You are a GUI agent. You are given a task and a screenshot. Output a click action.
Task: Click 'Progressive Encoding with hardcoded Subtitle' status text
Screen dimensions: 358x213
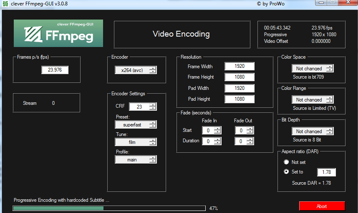61,200
